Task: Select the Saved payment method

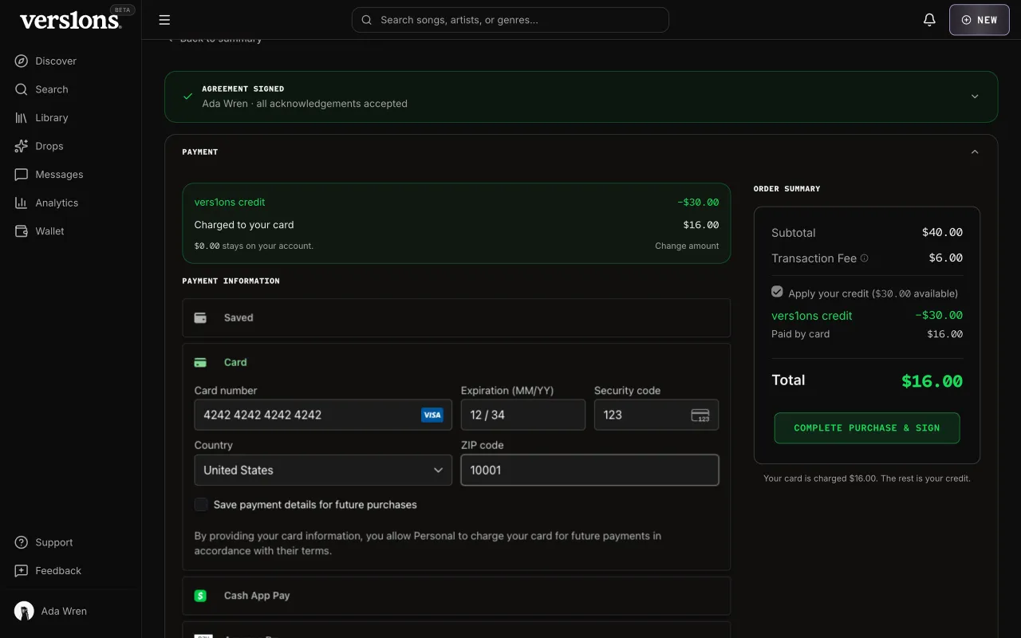Action: [456, 317]
